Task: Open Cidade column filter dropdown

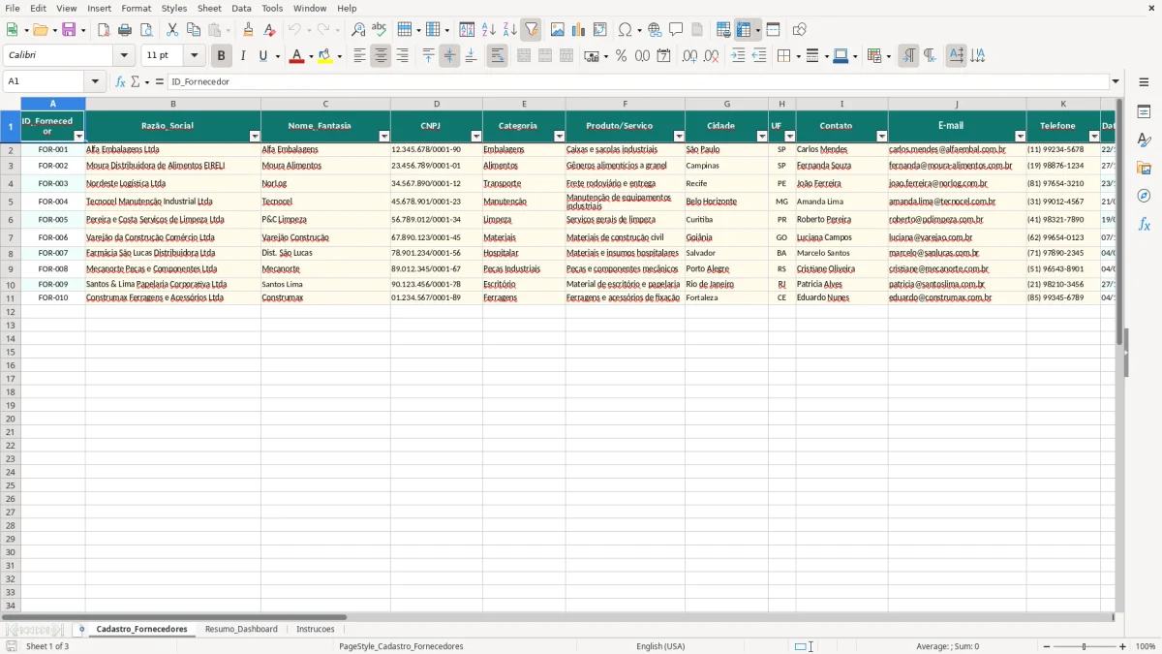Action: tap(762, 137)
